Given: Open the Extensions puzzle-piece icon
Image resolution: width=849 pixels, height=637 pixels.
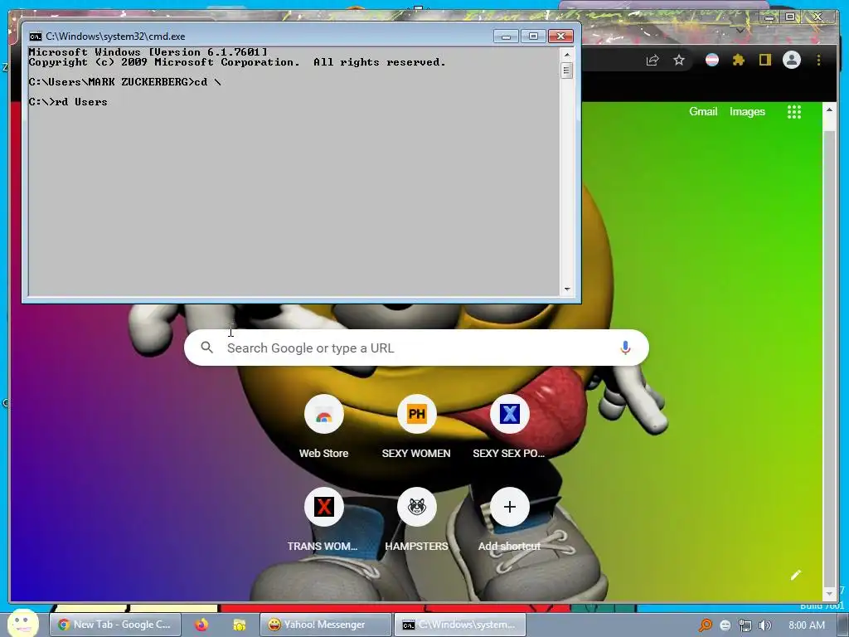Looking at the screenshot, I should pos(739,60).
